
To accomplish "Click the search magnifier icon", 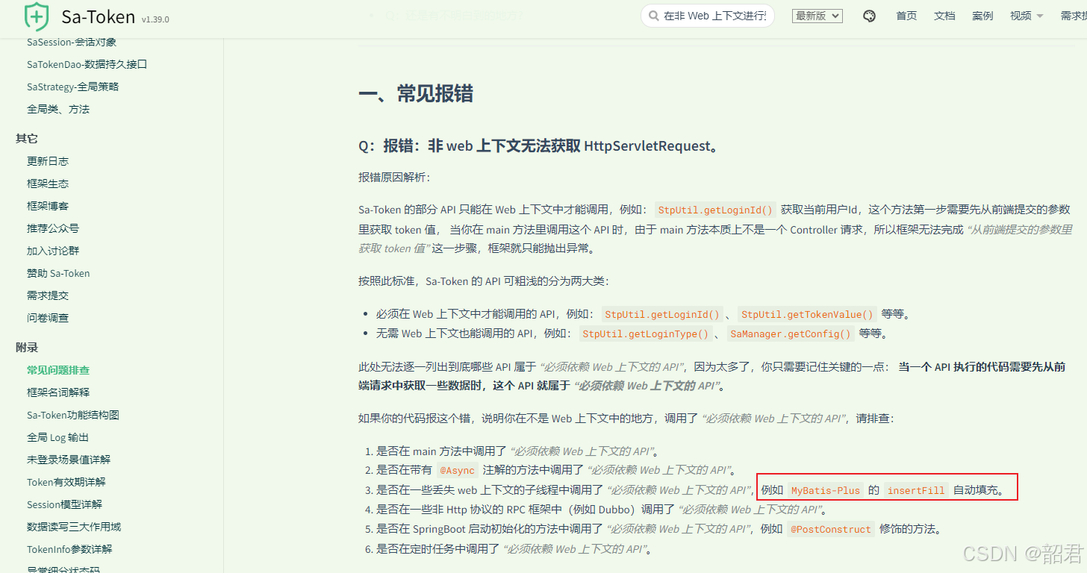I will [653, 16].
